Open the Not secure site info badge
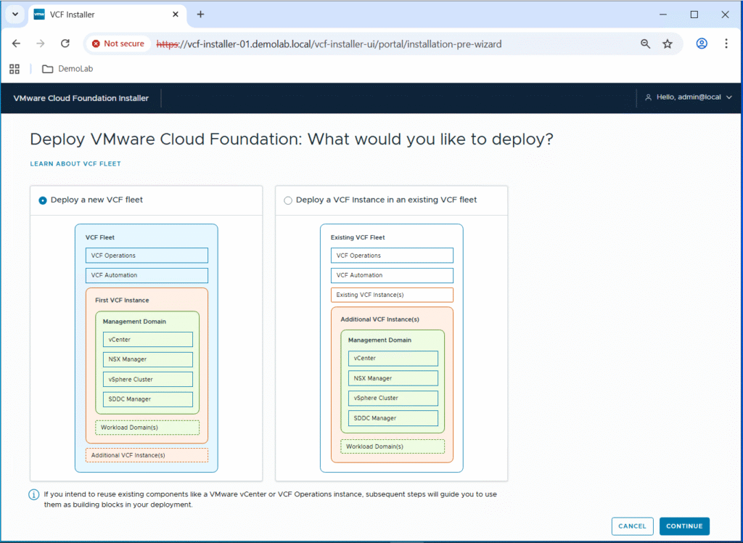 point(118,44)
